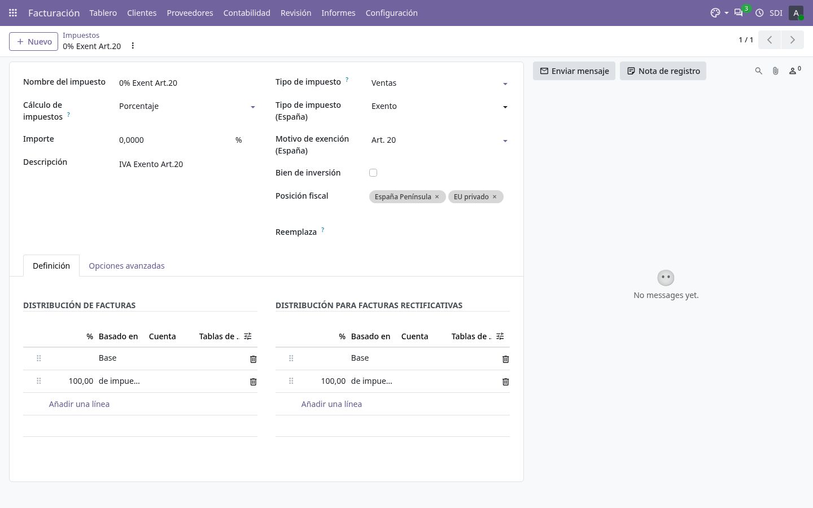This screenshot has height=508, width=813.
Task: Add a line in Distribución de facturas
Action: (79, 404)
